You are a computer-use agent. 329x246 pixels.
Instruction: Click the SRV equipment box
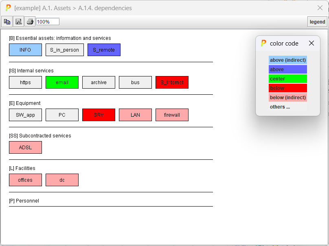(x=99, y=115)
